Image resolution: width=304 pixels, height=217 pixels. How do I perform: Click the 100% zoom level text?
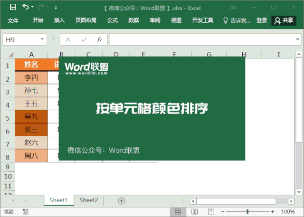[288, 212]
